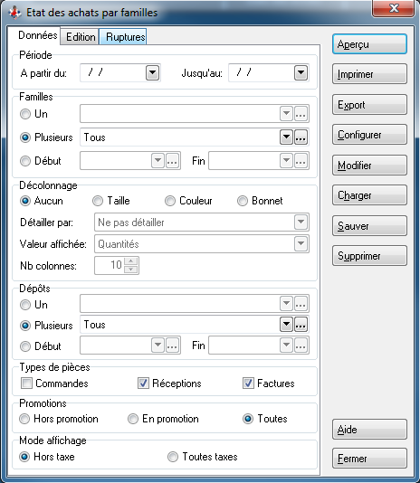Enable the Commandes checkbox

click(x=26, y=384)
